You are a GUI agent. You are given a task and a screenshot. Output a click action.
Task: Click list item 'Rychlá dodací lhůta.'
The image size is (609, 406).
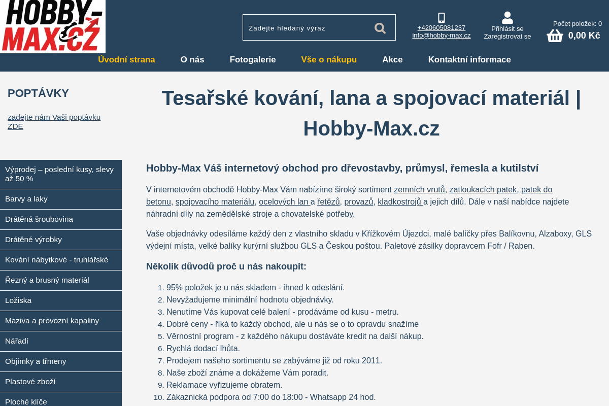pyautogui.click(x=203, y=348)
